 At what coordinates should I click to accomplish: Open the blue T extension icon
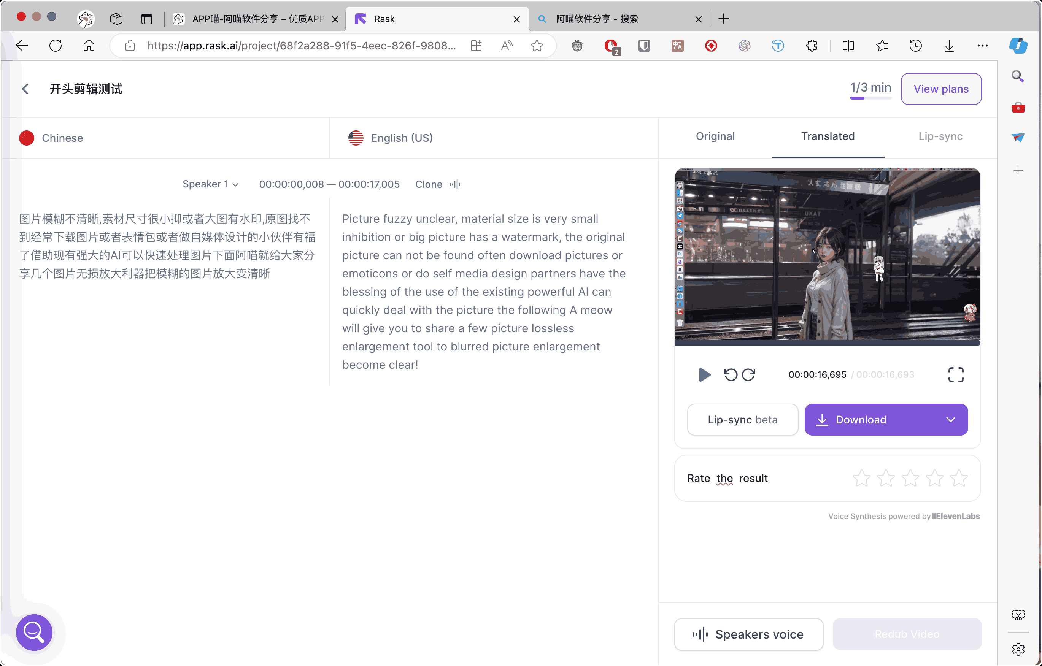tap(778, 45)
